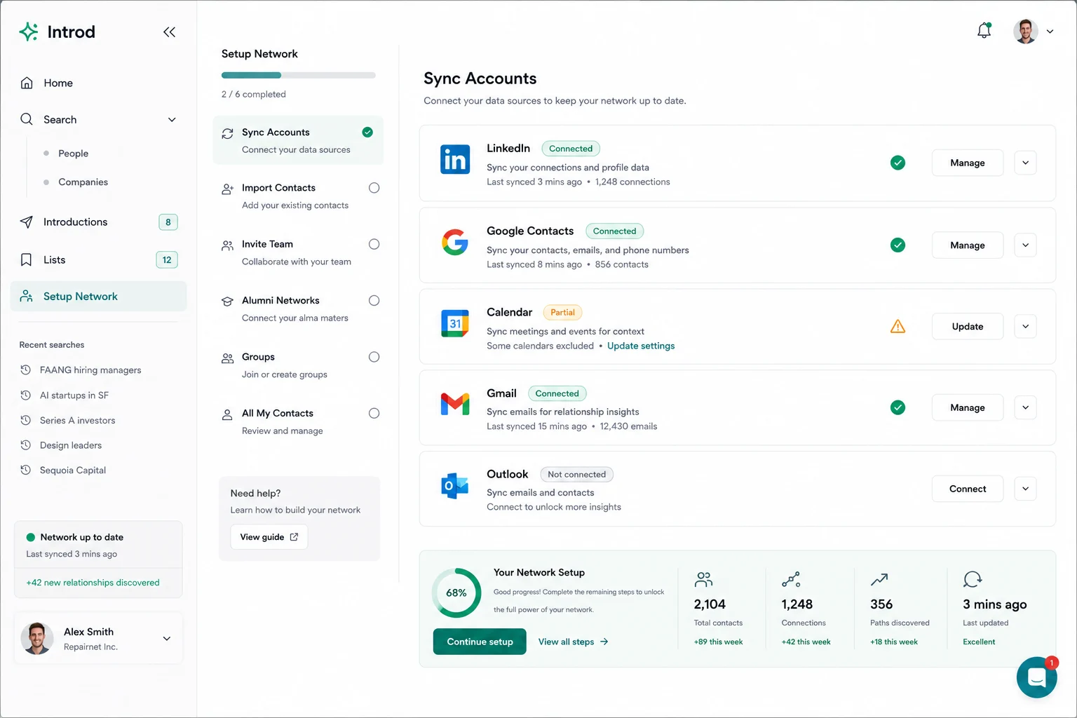Screen dimensions: 1077x718
Task: Click history icon beside Sequoia Capital
Action: click(26, 470)
